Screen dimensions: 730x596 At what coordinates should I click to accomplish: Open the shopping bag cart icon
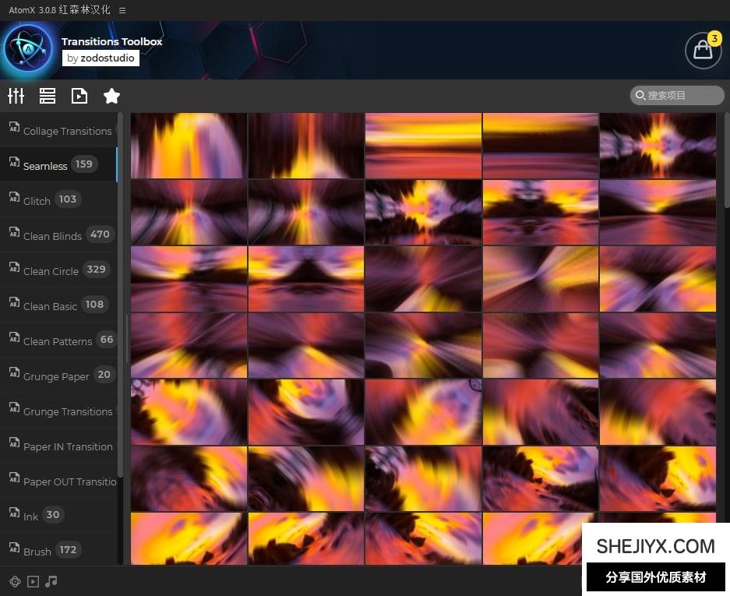[703, 51]
